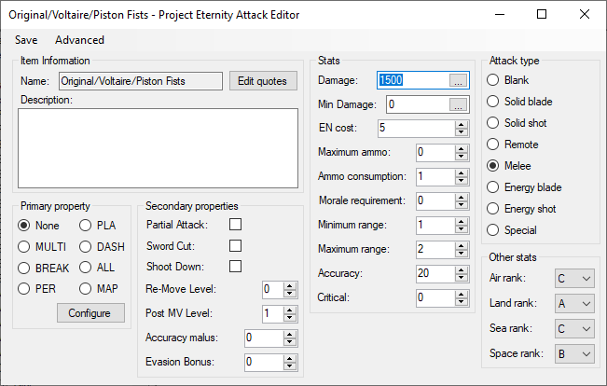The height and width of the screenshot is (386, 607).
Task: Decrease Minimum range with down arrow
Action: pos(461,229)
